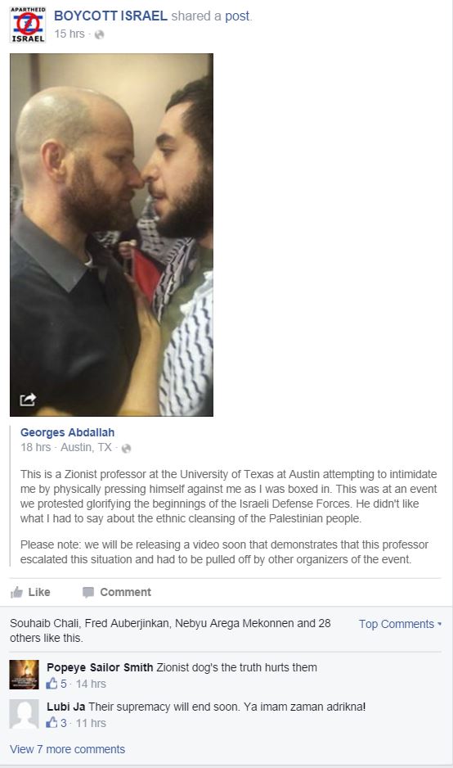Open the BOYCOTT ISRAEL page logo
The height and width of the screenshot is (768, 453).
click(x=28, y=25)
